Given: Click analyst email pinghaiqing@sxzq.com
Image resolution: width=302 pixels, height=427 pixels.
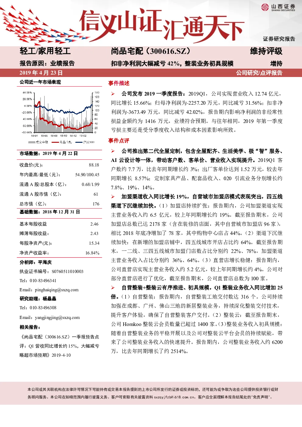Looking at the screenshot, I should 57,290.
